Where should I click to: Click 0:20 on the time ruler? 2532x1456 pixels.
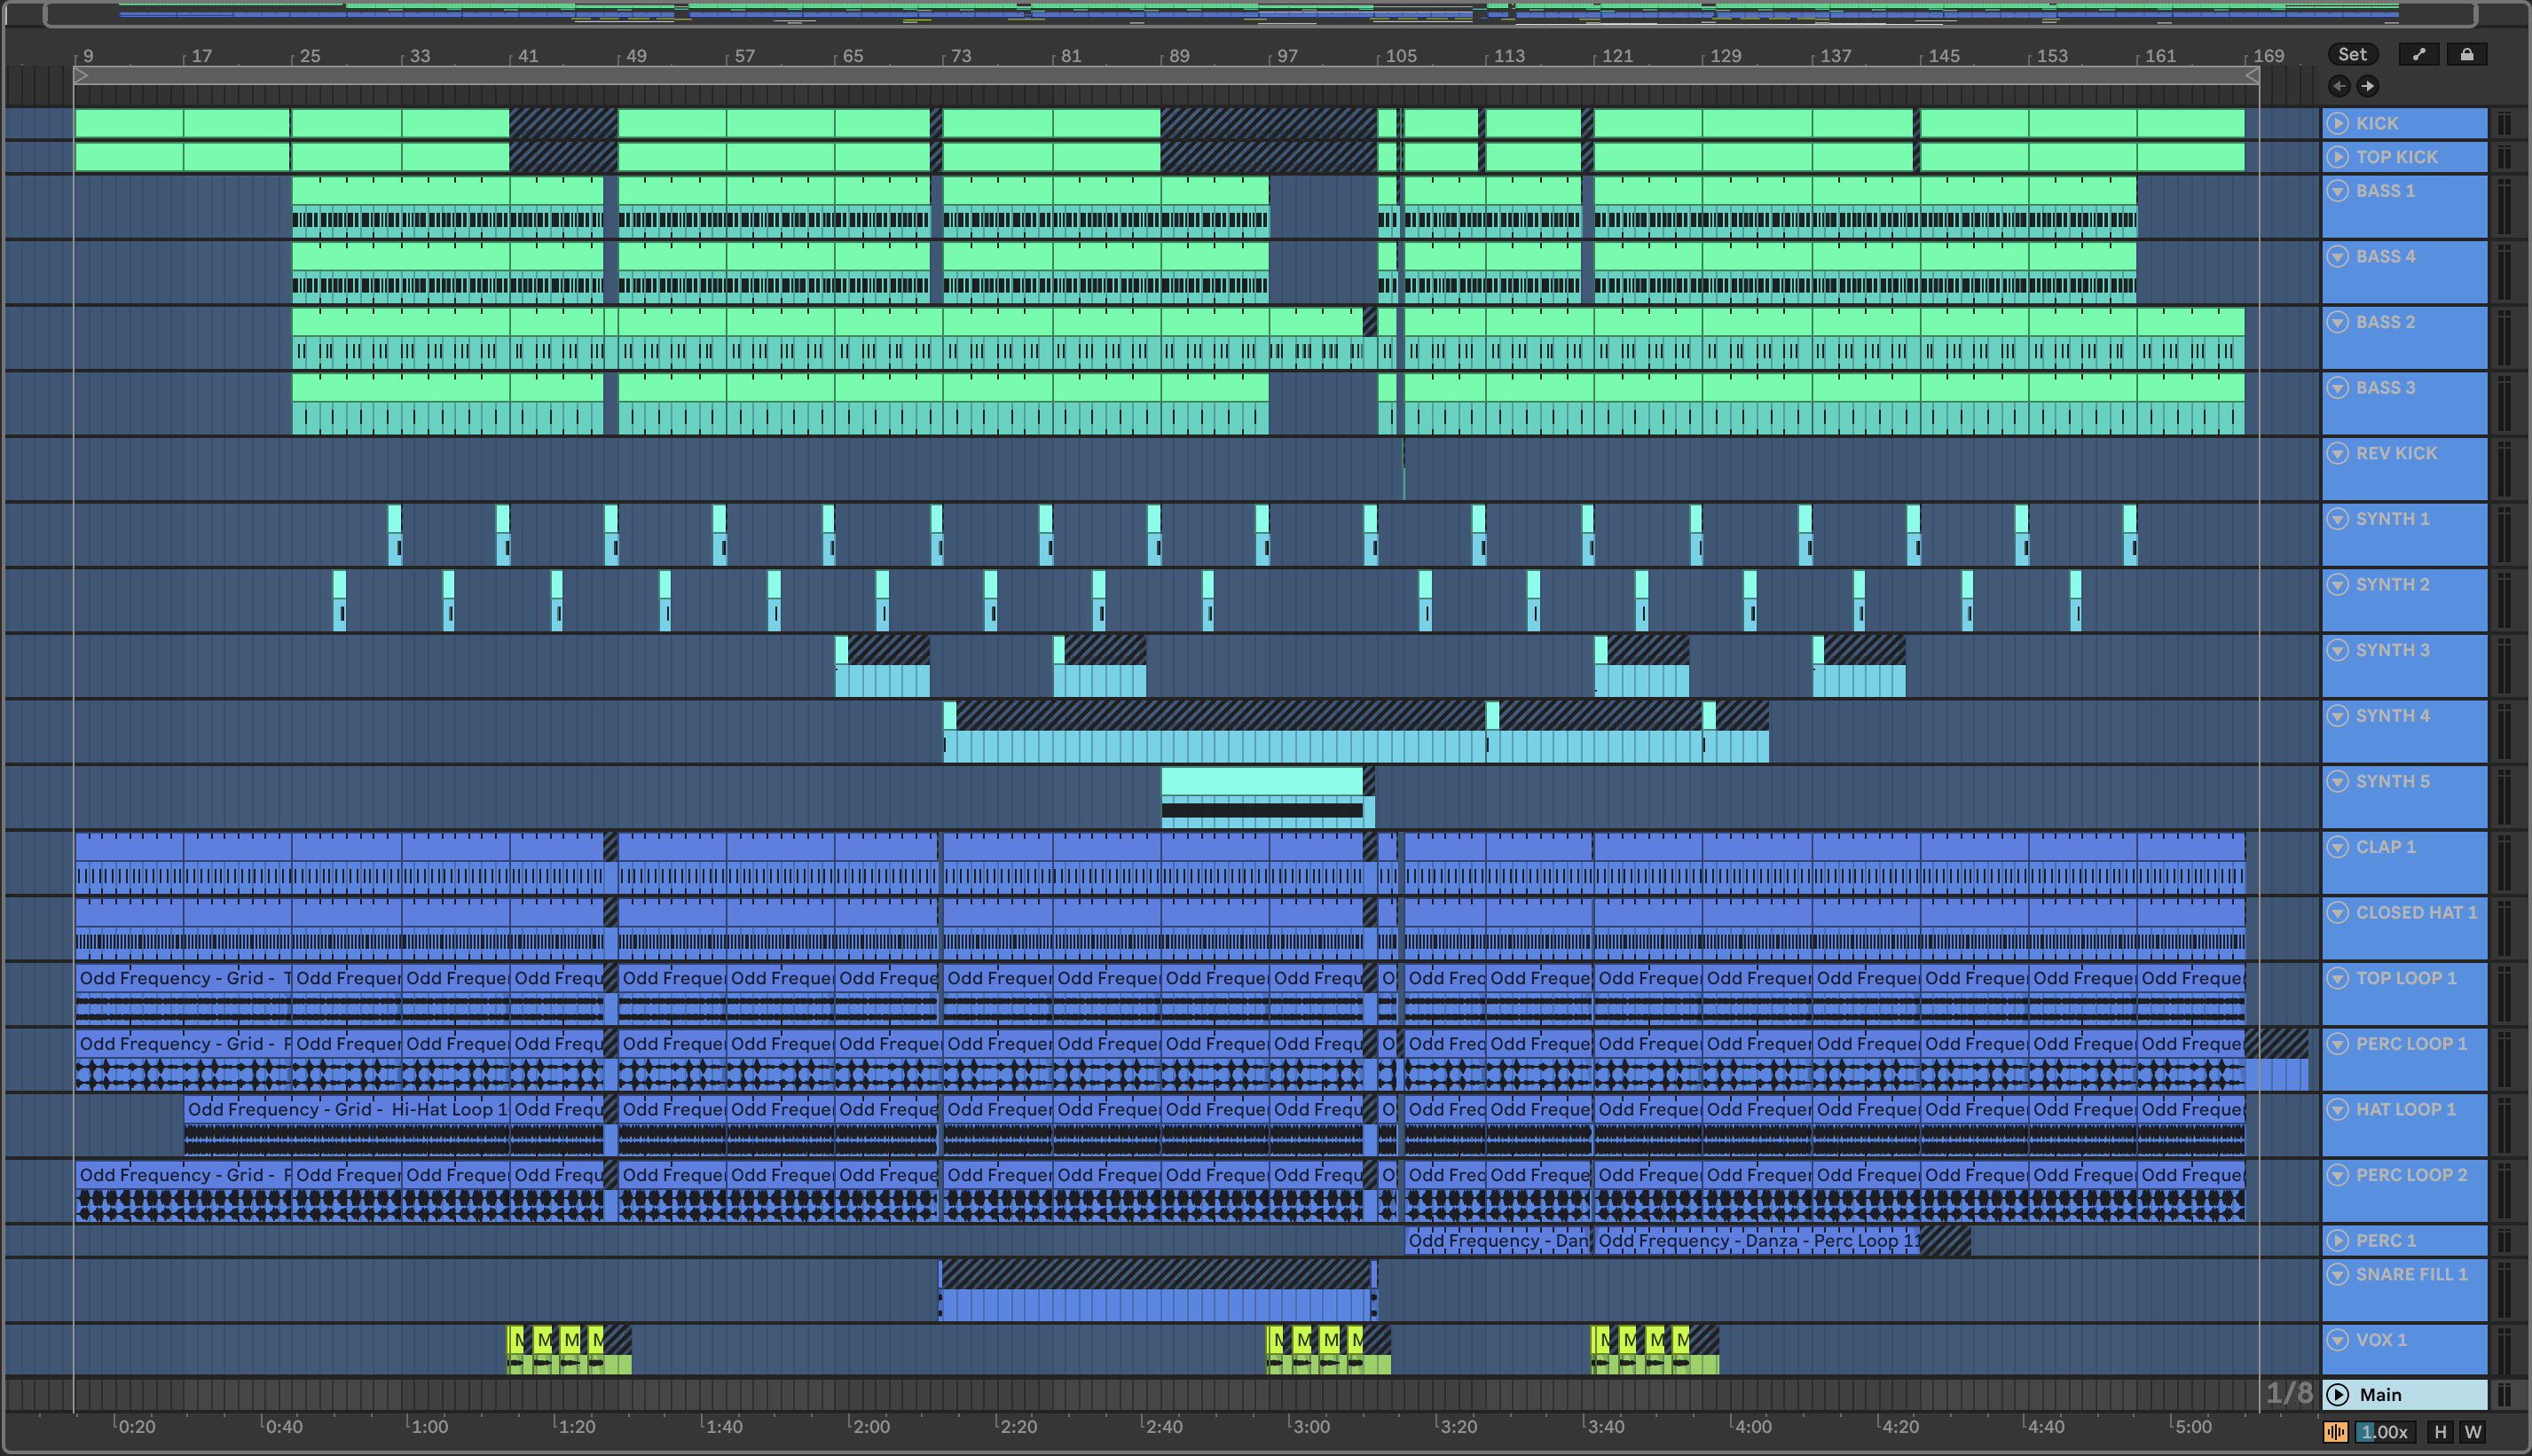pyautogui.click(x=136, y=1426)
